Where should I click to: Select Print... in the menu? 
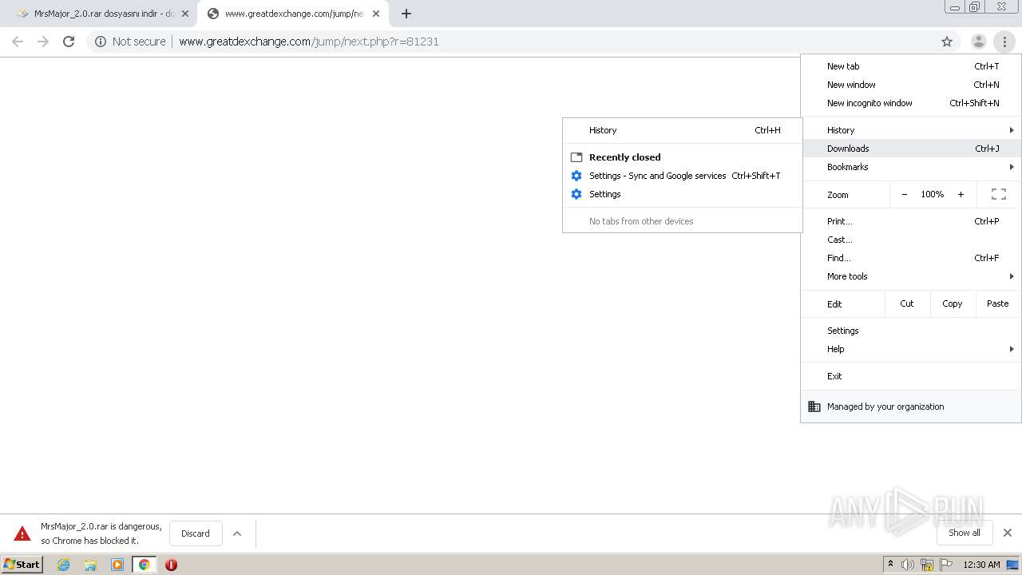pos(911,221)
